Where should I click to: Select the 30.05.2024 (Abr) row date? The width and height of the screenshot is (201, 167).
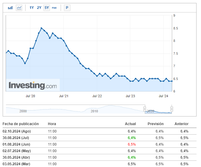point(16,157)
